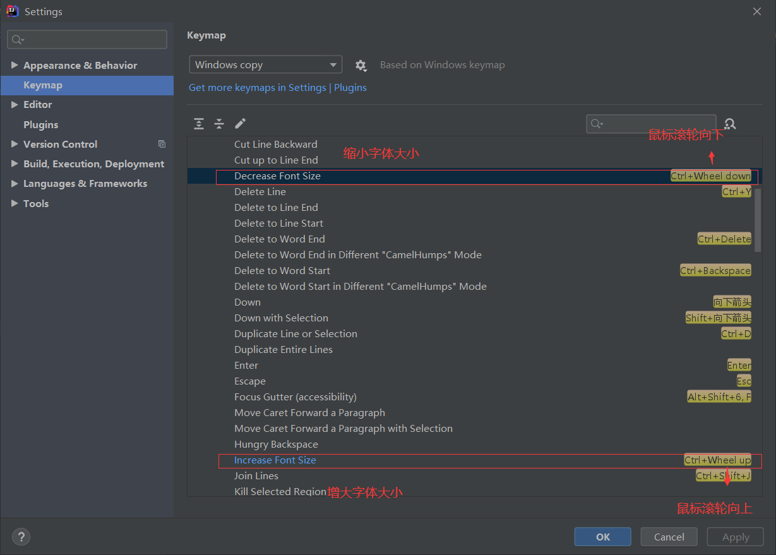This screenshot has height=555, width=776.
Task: Select Delete to Word End action
Action: (x=471, y=239)
